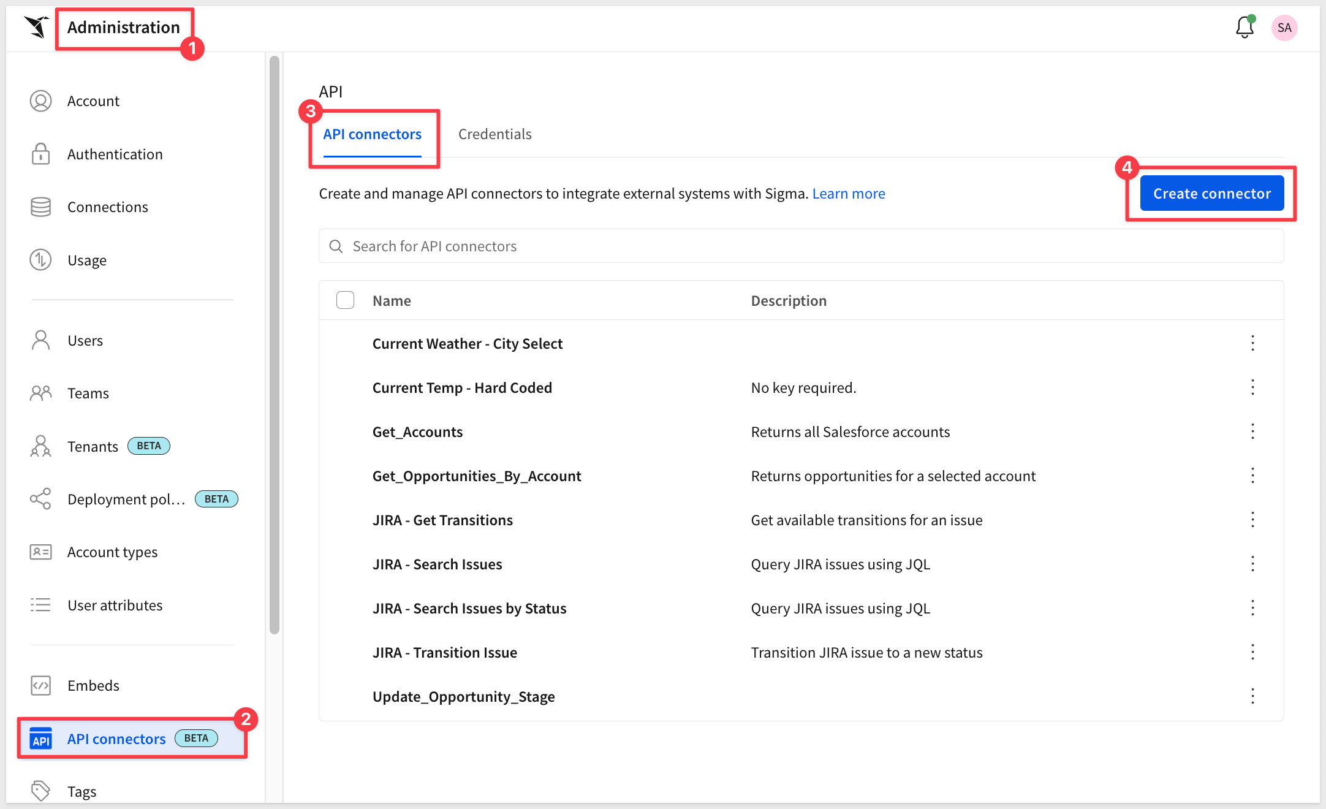Open the Tenants sidebar item
Viewport: 1326px width, 809px height.
[x=93, y=446]
